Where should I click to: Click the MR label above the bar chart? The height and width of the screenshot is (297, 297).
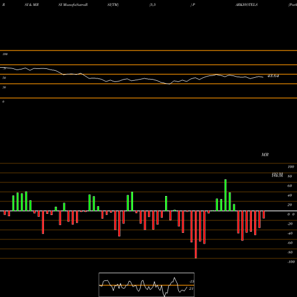coord(265,154)
